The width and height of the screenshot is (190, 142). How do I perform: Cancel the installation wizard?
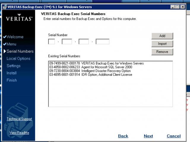click(174, 136)
